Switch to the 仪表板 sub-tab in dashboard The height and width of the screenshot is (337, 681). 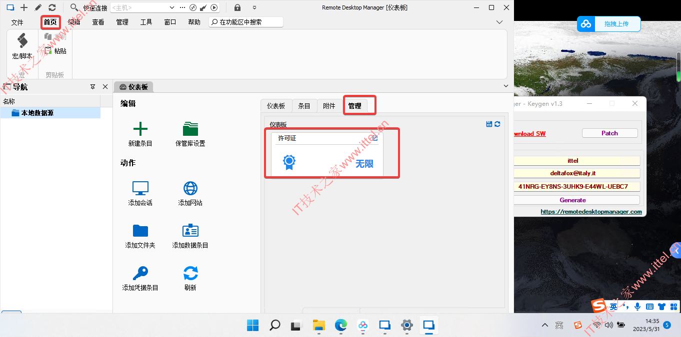click(276, 106)
